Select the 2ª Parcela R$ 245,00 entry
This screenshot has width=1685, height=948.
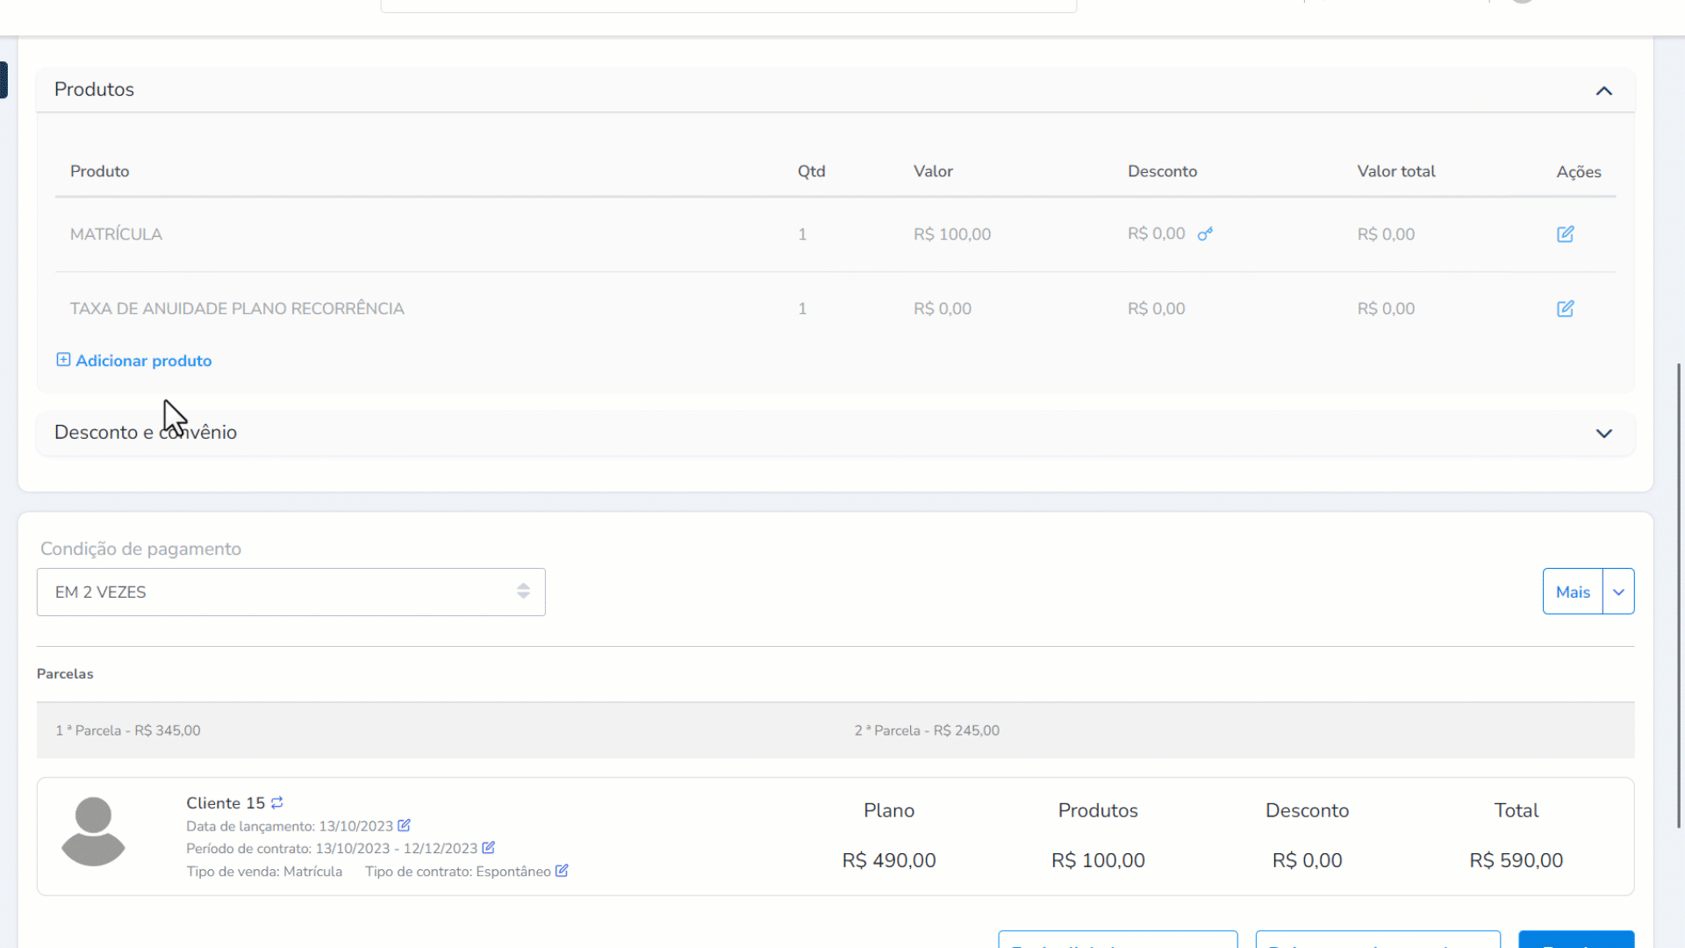click(x=927, y=730)
